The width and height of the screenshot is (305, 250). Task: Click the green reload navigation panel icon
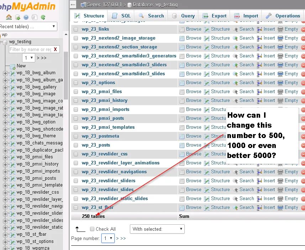tap(43, 17)
